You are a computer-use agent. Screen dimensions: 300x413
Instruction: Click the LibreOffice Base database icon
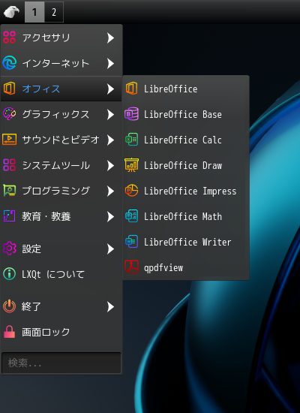(131, 114)
